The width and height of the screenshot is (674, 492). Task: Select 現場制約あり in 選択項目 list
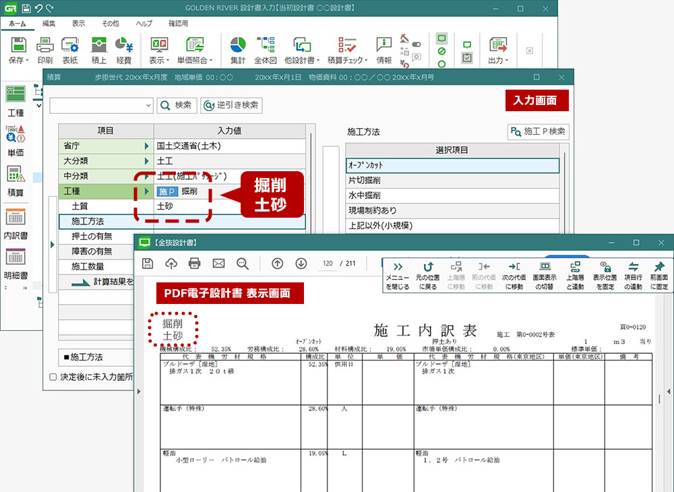point(453,210)
